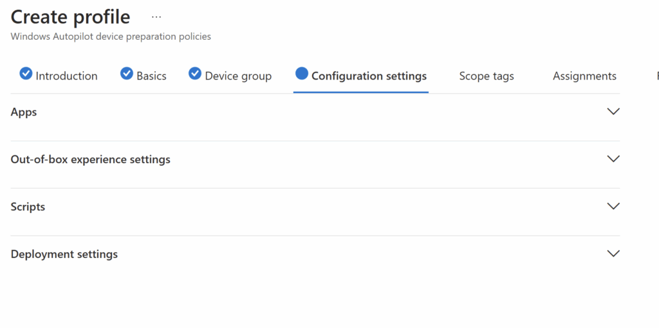Open the Assignments tab
This screenshot has height=328, width=659.
point(584,76)
